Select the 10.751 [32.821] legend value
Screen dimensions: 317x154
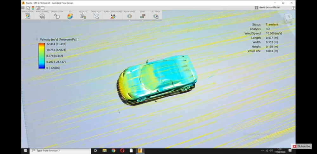(x=56, y=50)
